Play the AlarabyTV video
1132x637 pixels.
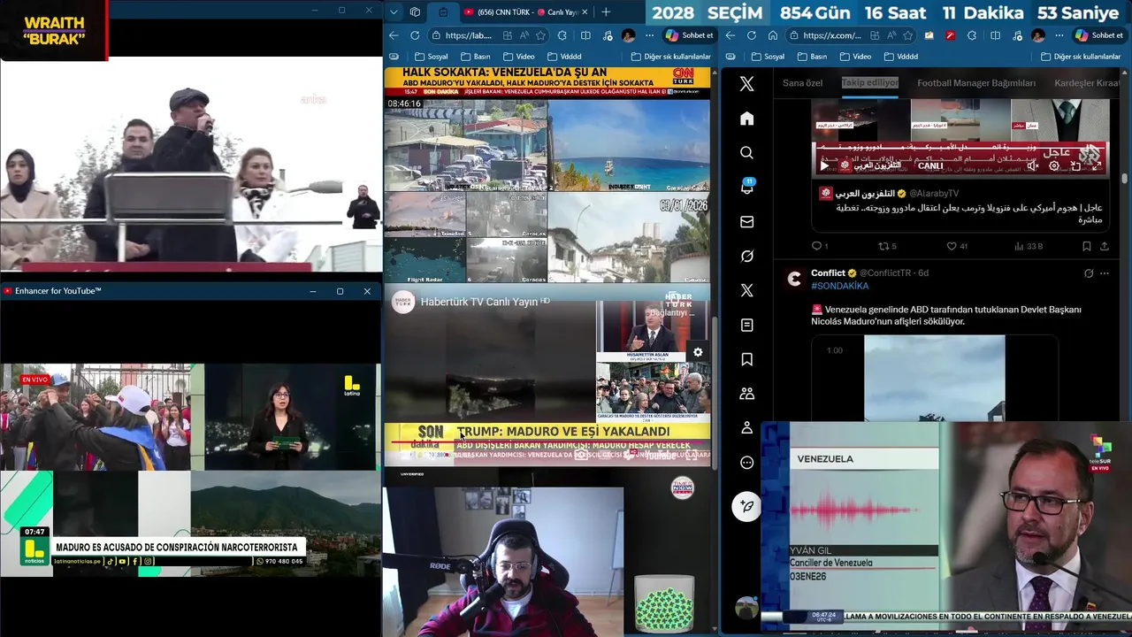pyautogui.click(x=824, y=165)
